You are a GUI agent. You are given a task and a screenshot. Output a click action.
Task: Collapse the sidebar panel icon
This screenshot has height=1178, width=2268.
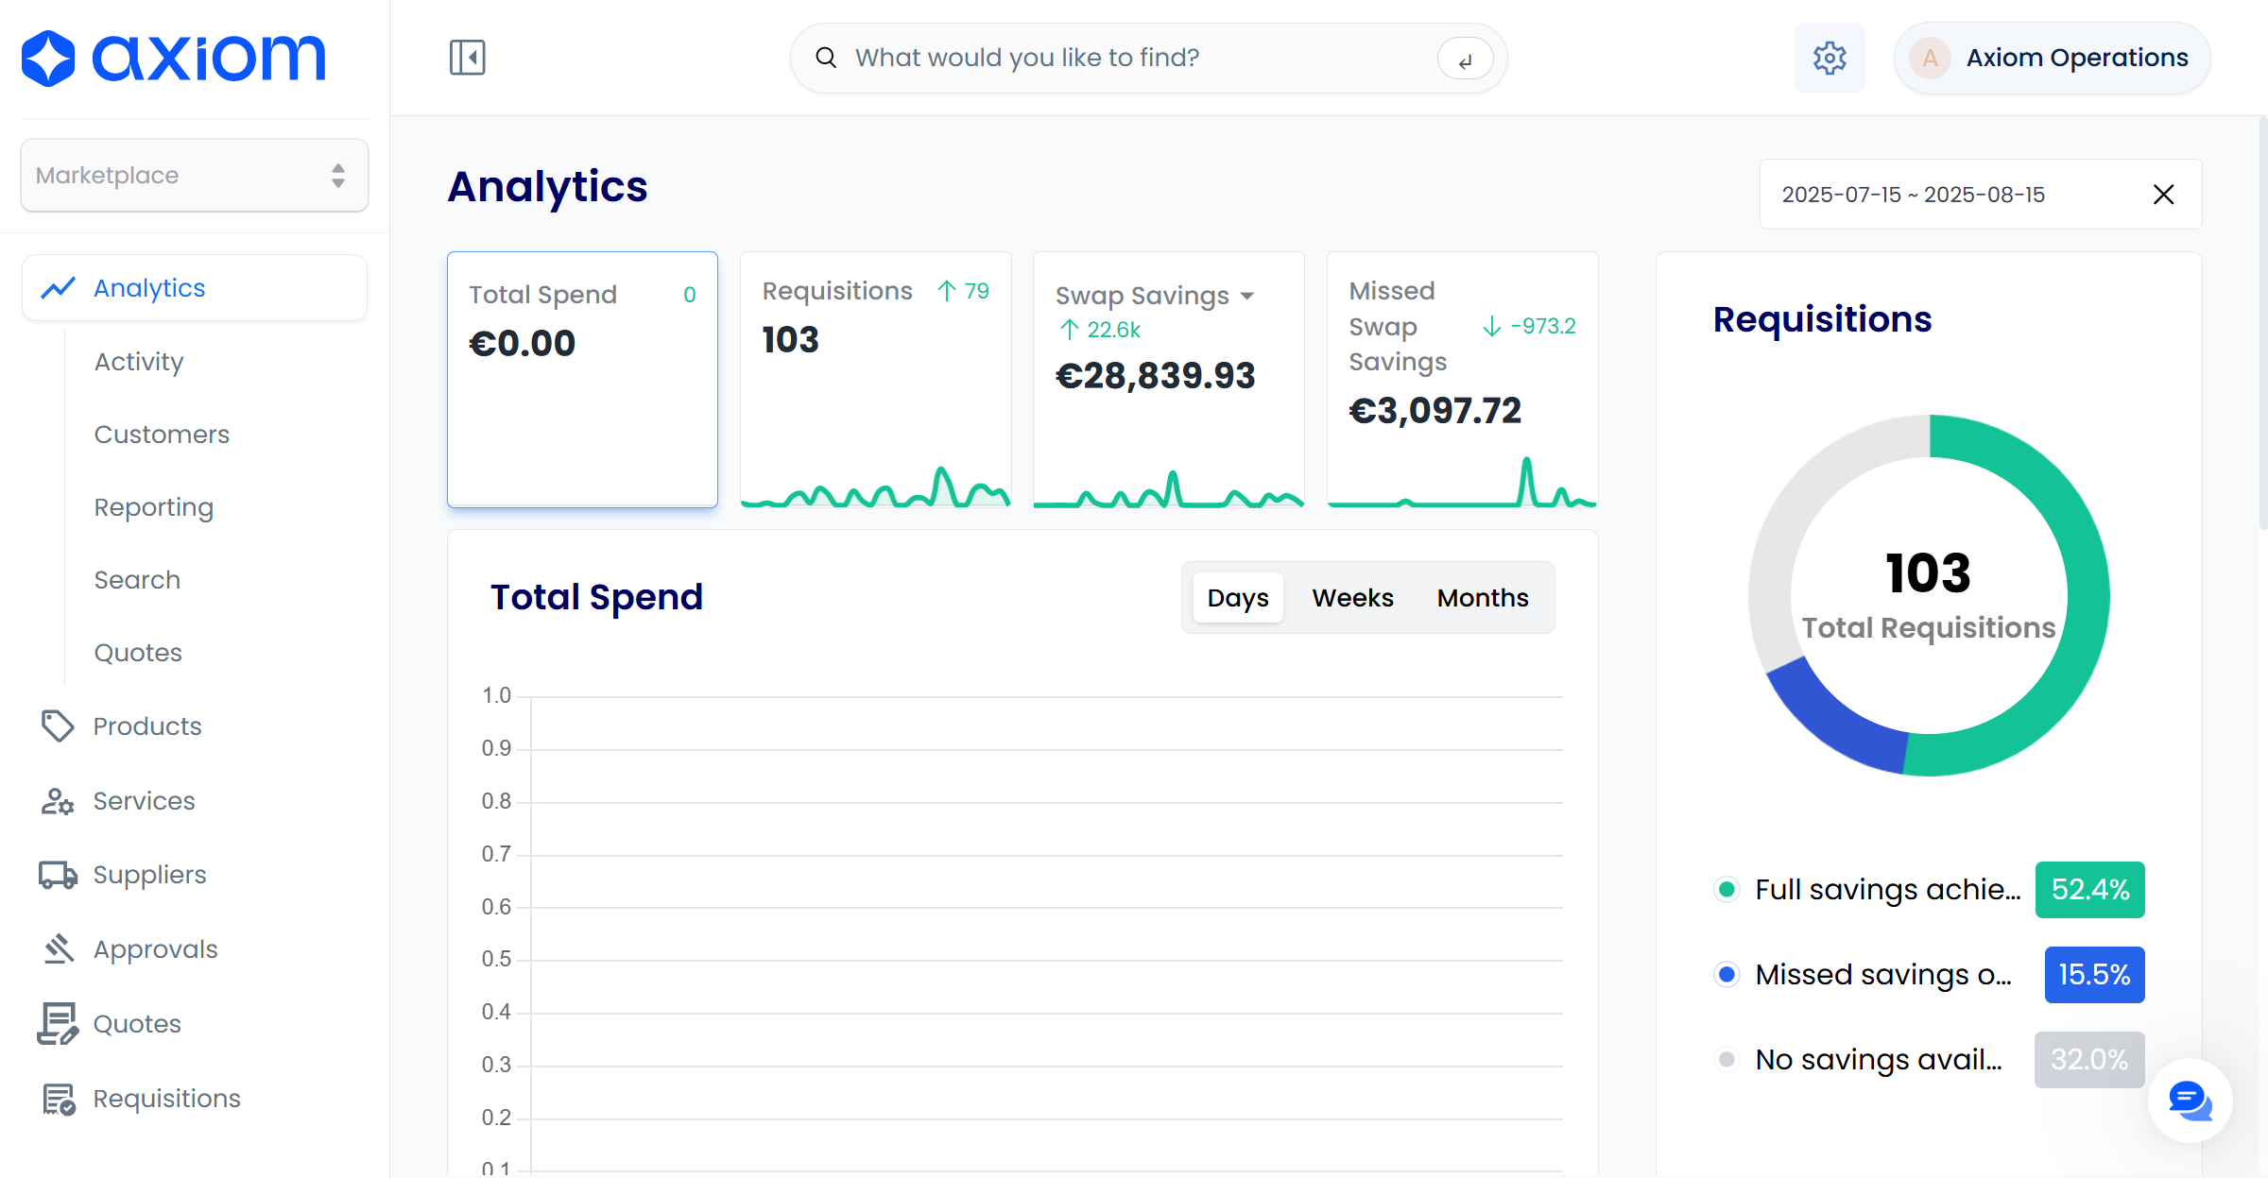[467, 58]
